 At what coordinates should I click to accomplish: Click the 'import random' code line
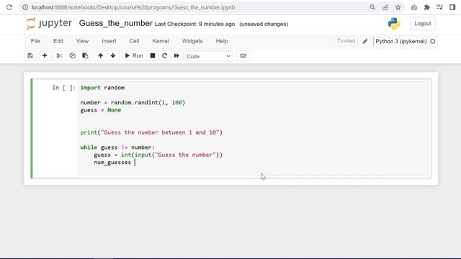(x=102, y=88)
